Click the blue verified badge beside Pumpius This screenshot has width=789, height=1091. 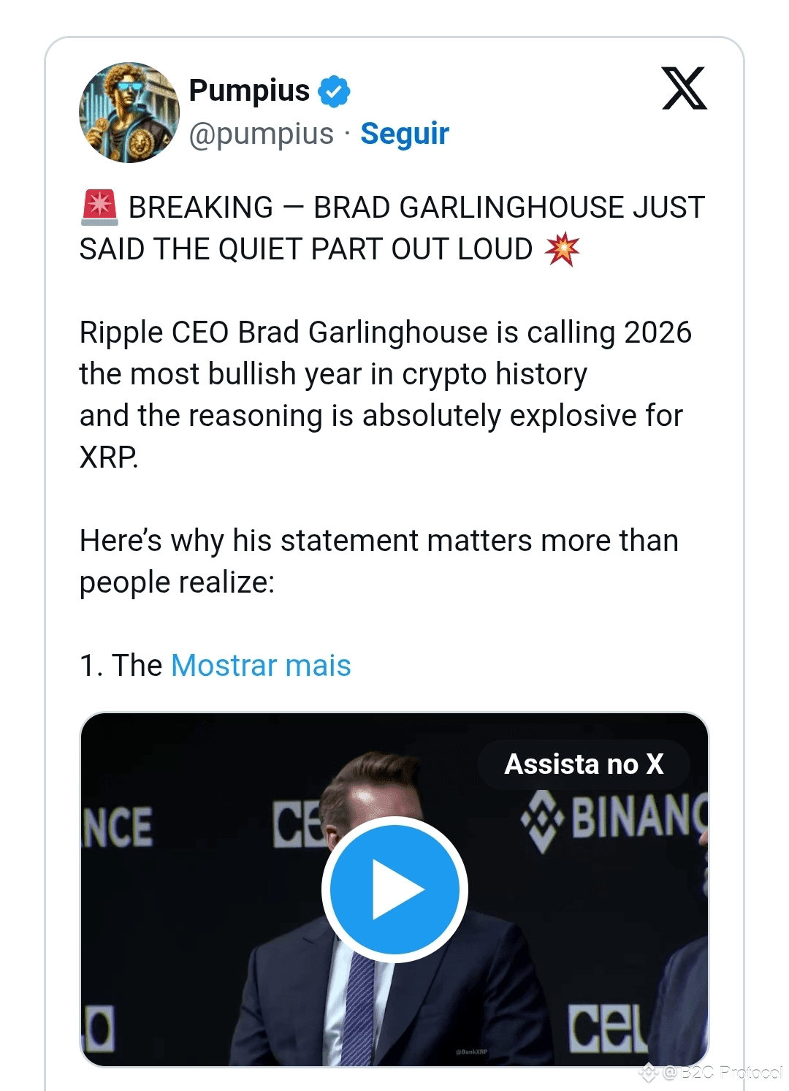335,91
